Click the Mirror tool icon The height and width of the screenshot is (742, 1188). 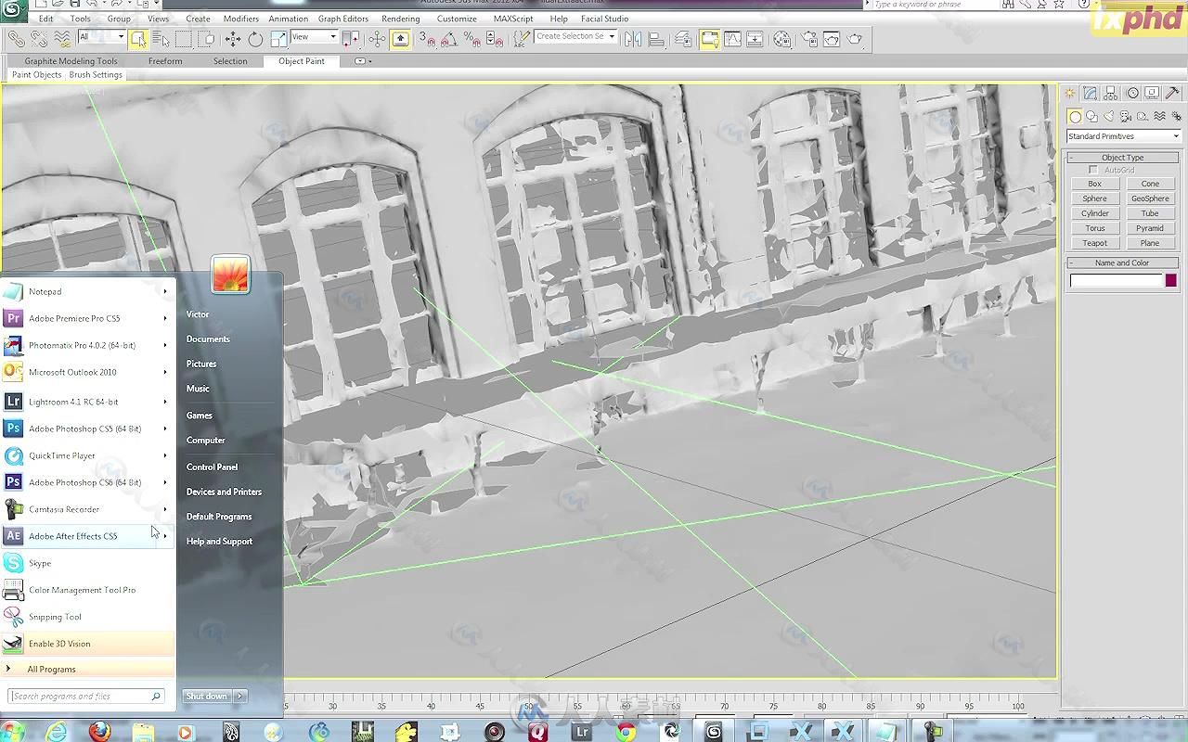(633, 39)
